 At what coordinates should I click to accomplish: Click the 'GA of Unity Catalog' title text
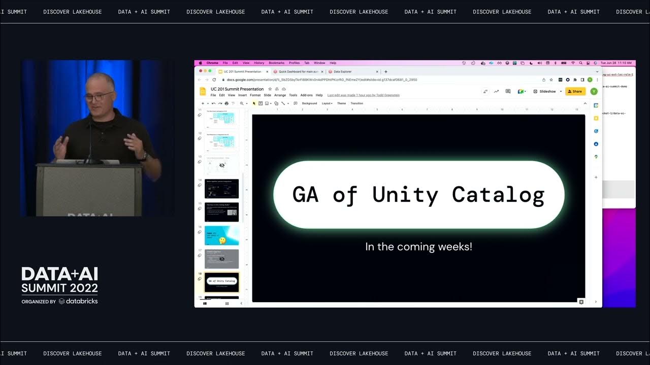(418, 195)
